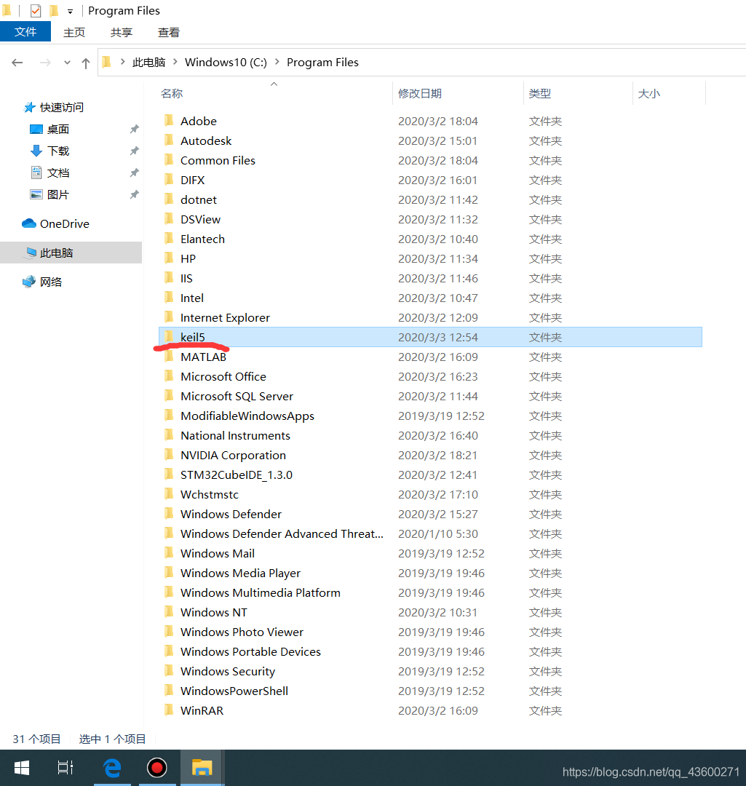This screenshot has width=746, height=786.
Task: Select the Intel folder icon
Action: tap(169, 298)
